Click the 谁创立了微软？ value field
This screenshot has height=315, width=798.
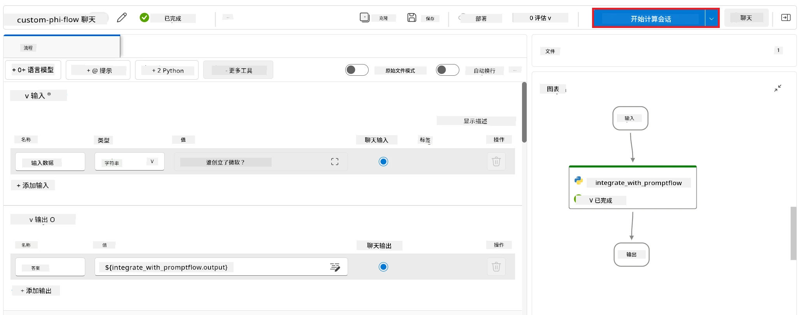261,162
